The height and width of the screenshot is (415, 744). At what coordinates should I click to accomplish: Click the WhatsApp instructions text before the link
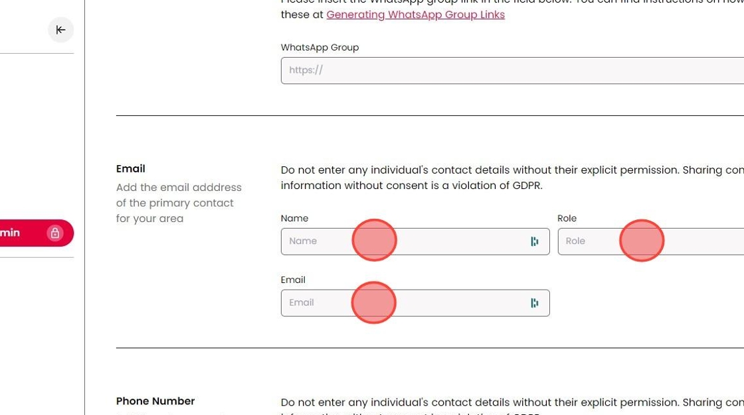[x=302, y=15]
